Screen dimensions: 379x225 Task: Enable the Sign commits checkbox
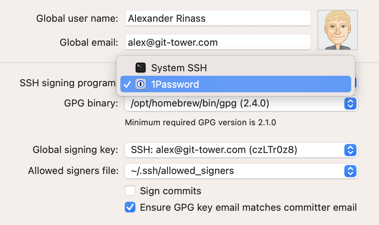coord(130,191)
